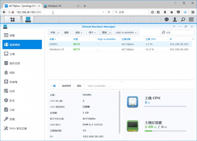Open Beta 意見回饋 feedback section

pyautogui.click(x=22, y=128)
